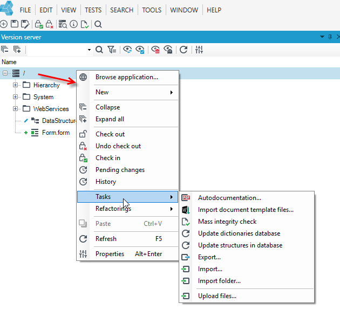Choose Check in from context menu
This screenshot has width=340, height=310.
click(x=127, y=158)
